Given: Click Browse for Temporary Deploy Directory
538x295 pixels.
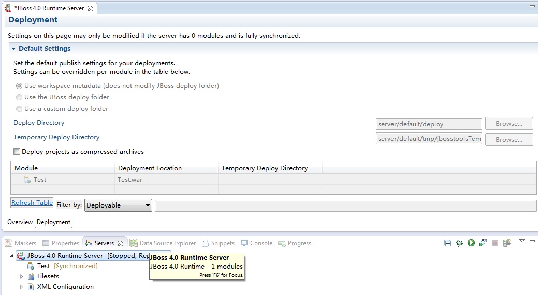Looking at the screenshot, I should pos(509,140).
